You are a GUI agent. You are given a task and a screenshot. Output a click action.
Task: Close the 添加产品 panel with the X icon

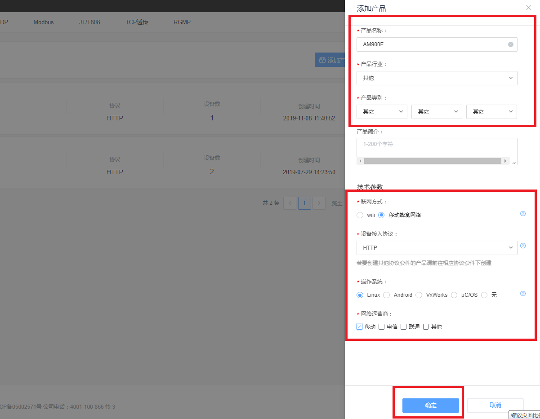(x=529, y=8)
